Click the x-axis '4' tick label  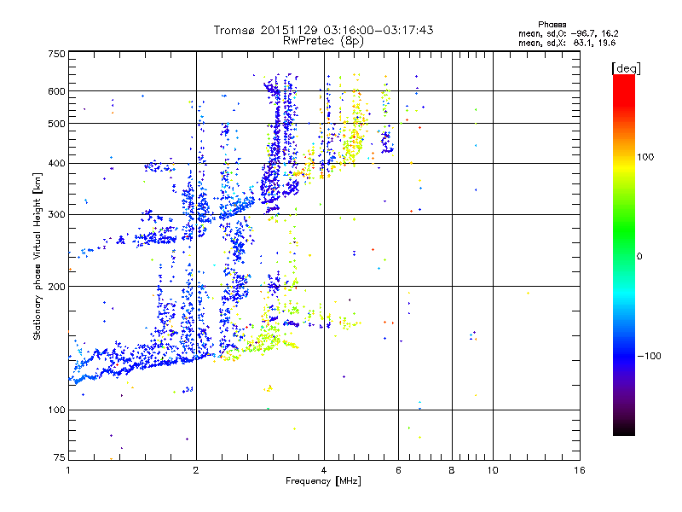(x=324, y=470)
